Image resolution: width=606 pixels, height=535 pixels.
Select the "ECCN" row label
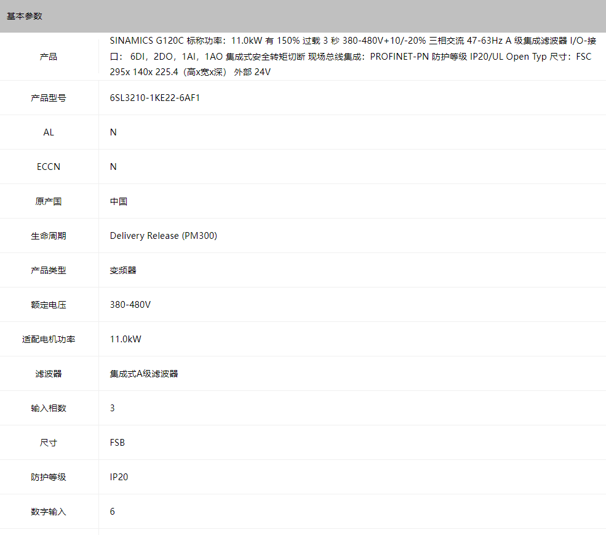(x=49, y=167)
